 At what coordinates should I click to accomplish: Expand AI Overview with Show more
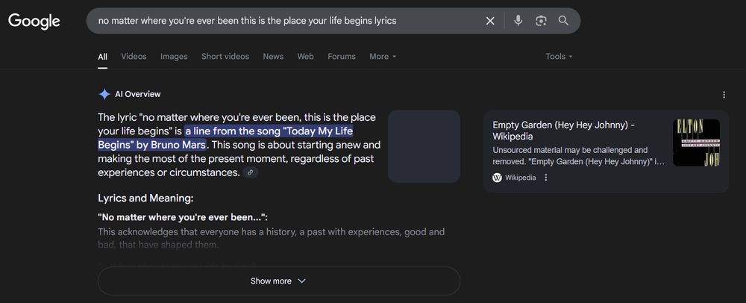[279, 281]
